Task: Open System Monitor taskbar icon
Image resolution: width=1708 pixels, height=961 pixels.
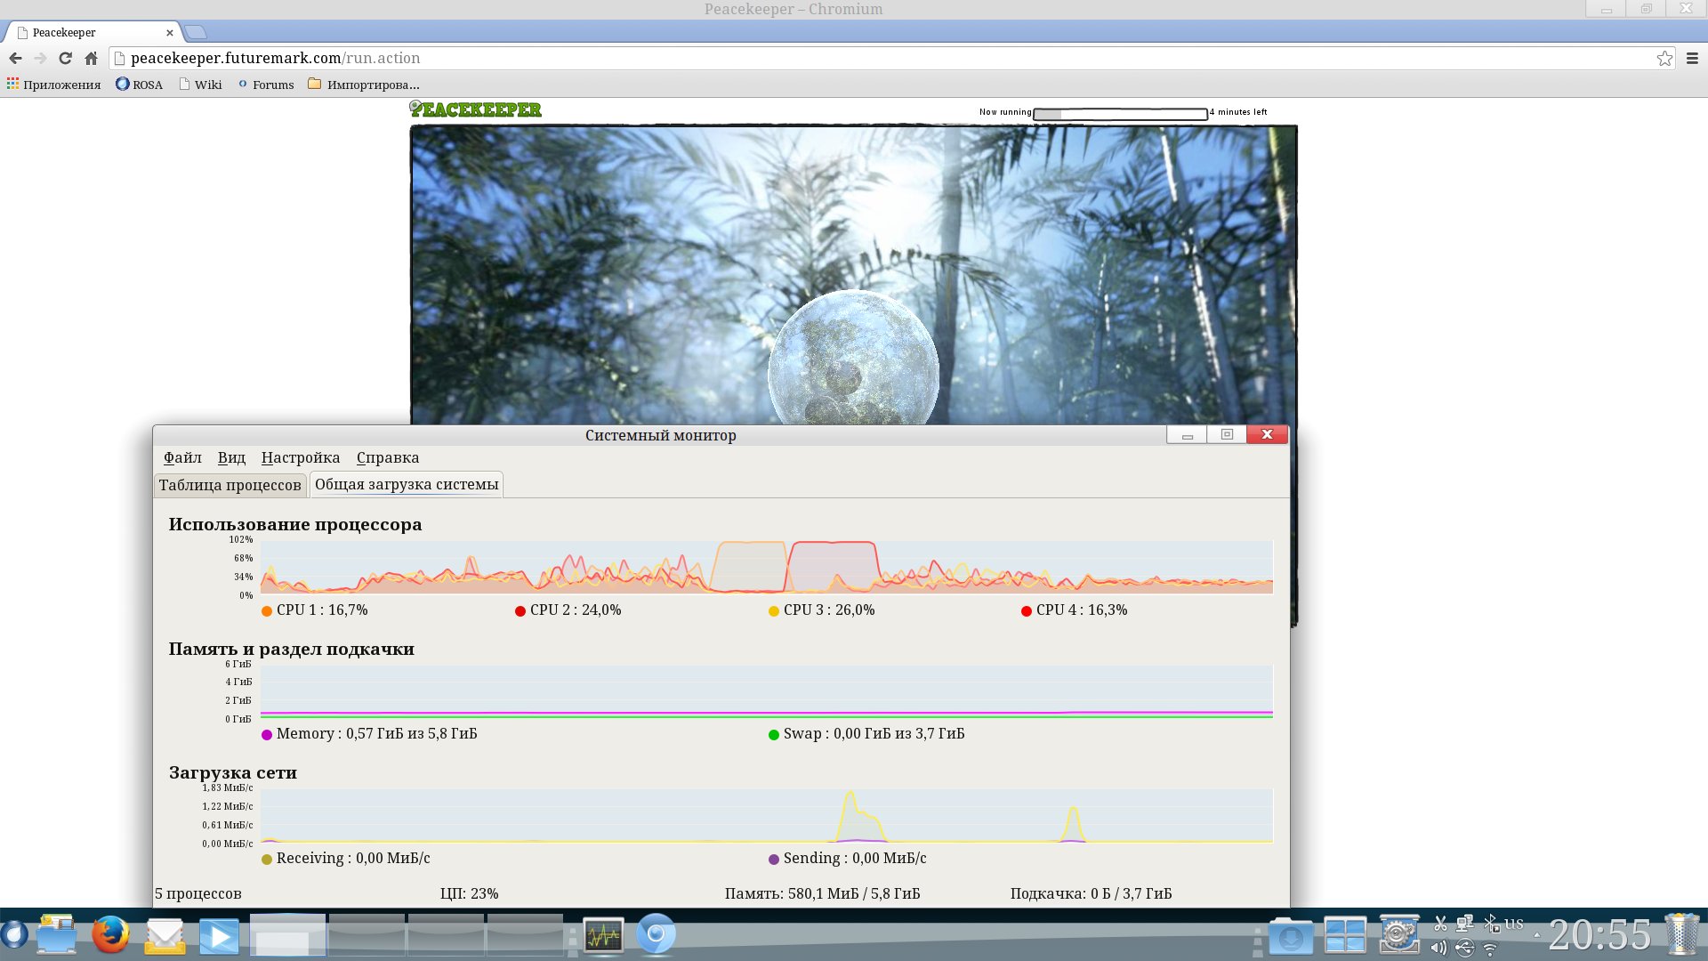Action: coord(603,935)
